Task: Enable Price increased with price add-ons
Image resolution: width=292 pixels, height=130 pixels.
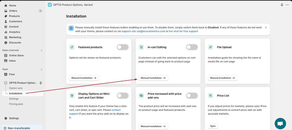Action: tap(192, 96)
